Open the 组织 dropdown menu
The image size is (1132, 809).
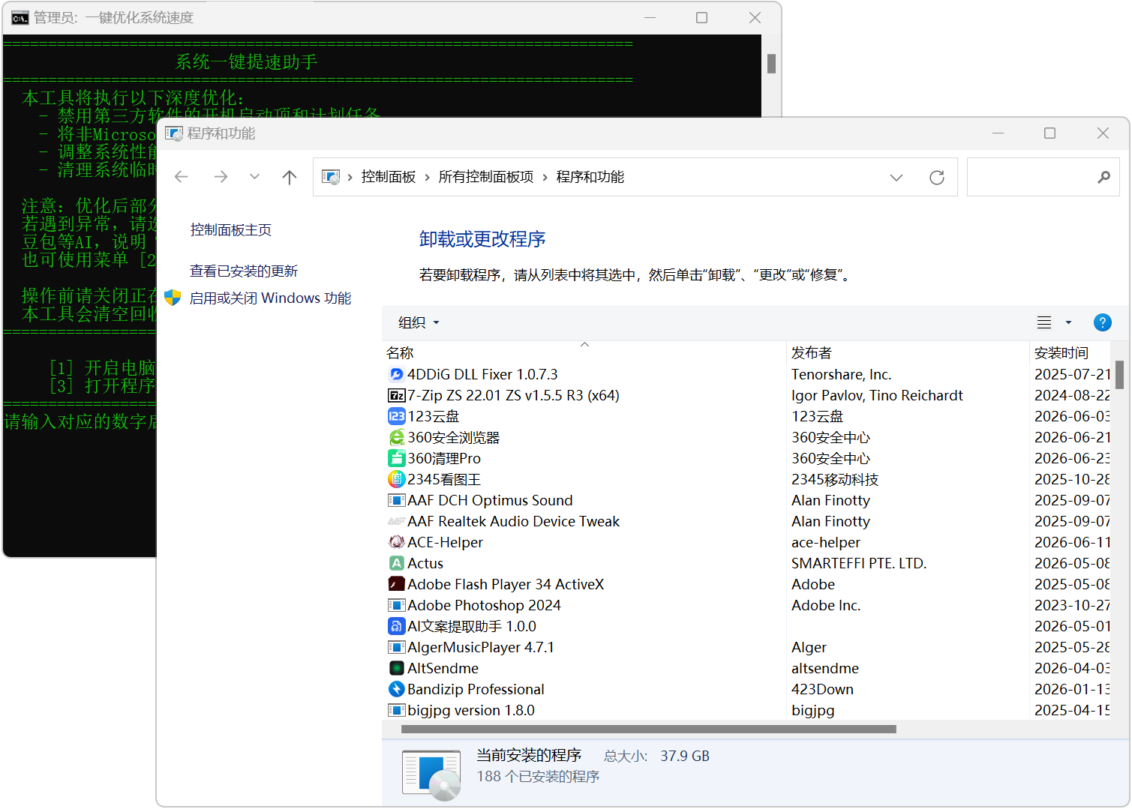(x=419, y=322)
